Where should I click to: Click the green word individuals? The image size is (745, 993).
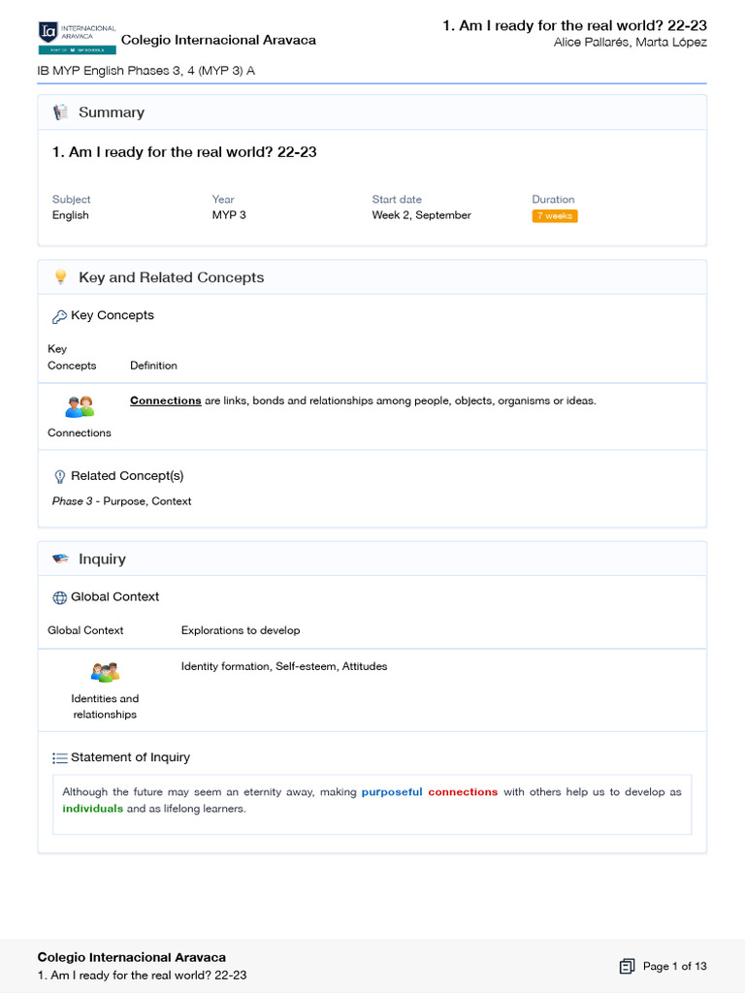click(93, 809)
